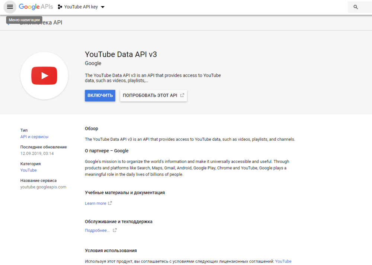Screen dimensions: 372x265
Task: Click the Библиотека API header title
Action: [41, 23]
